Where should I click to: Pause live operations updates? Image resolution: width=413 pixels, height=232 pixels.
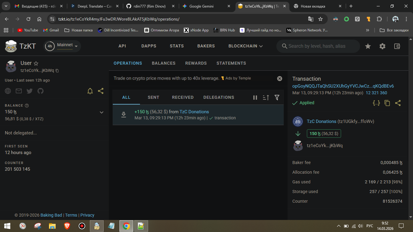click(255, 98)
